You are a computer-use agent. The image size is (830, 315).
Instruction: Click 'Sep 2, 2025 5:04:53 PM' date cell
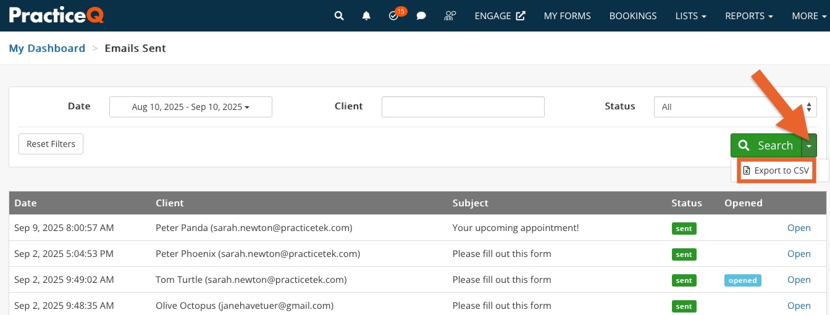tap(64, 254)
